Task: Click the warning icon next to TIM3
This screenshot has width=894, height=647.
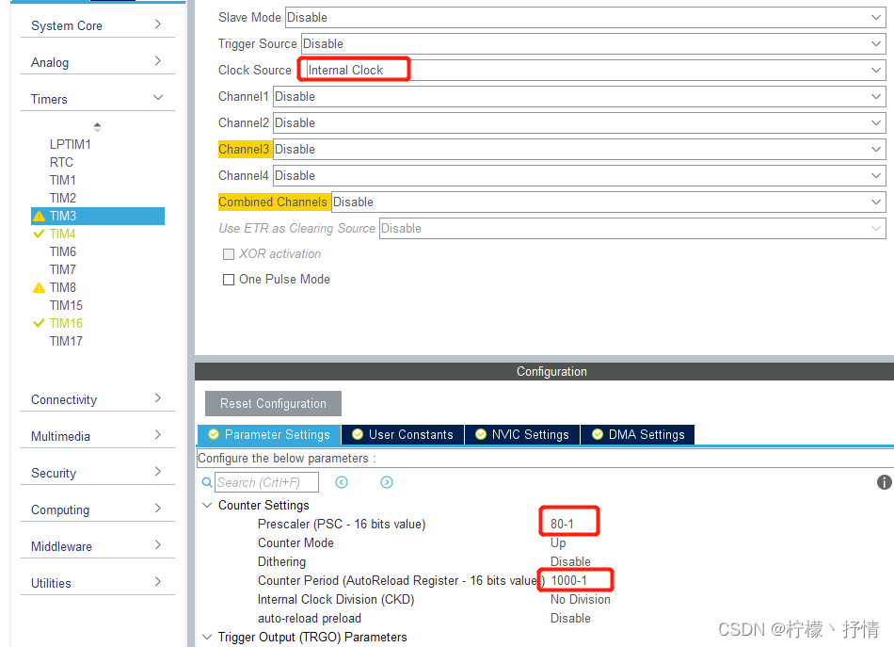Action: coord(39,217)
